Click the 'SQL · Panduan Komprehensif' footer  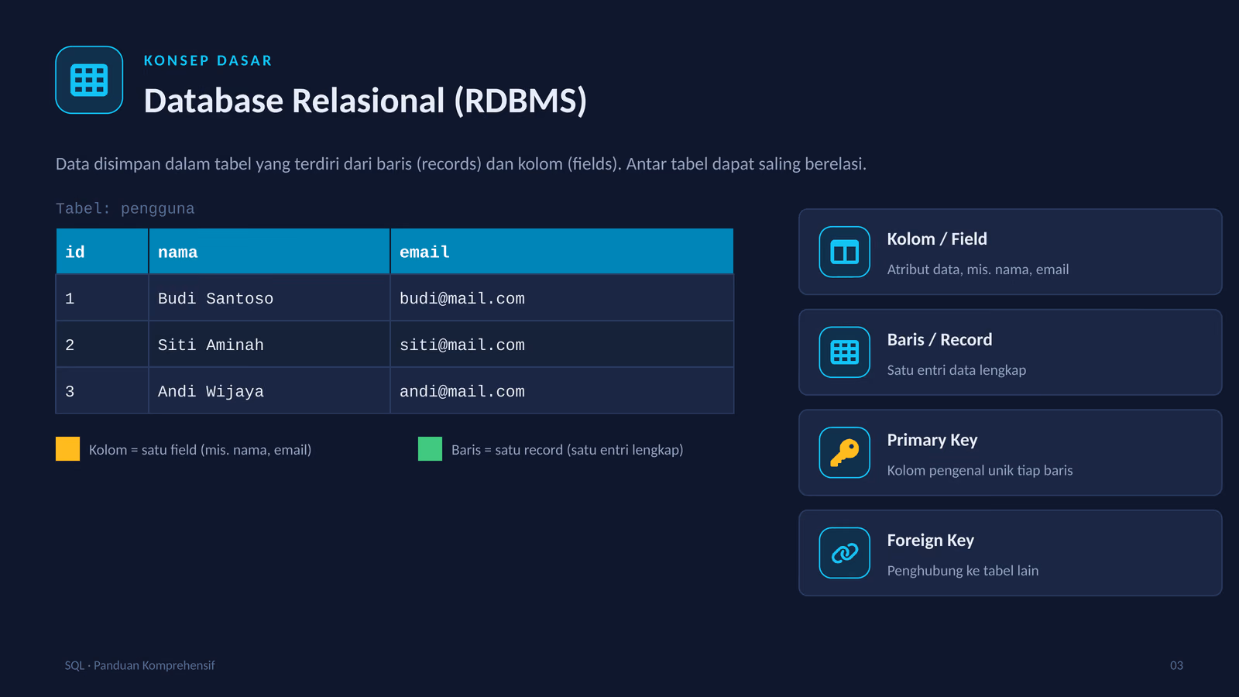tap(139, 665)
